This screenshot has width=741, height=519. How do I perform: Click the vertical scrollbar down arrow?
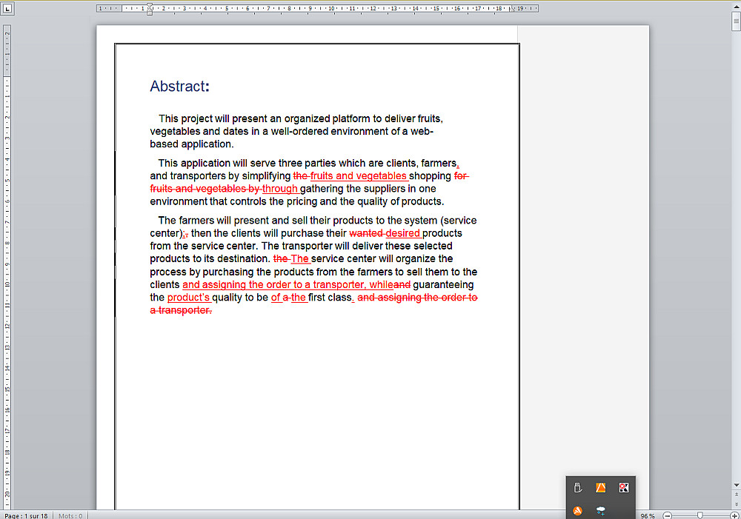pos(737,485)
